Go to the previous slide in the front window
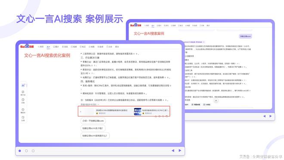Viewport: 284px width, 160px height. click(173, 151)
